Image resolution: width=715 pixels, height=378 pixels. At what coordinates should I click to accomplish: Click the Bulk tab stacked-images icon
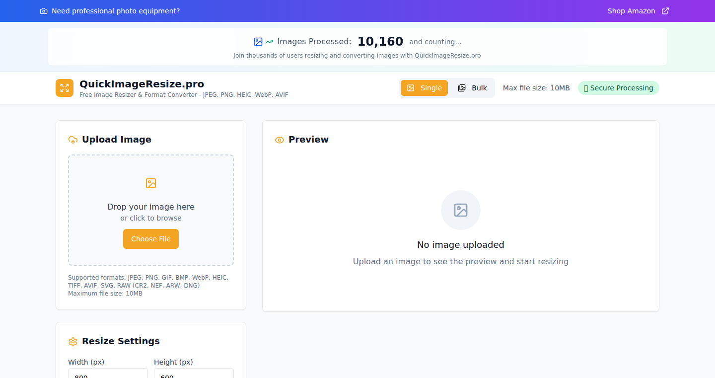point(462,88)
